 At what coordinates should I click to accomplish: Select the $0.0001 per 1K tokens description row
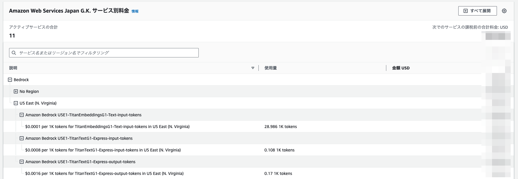point(107,127)
